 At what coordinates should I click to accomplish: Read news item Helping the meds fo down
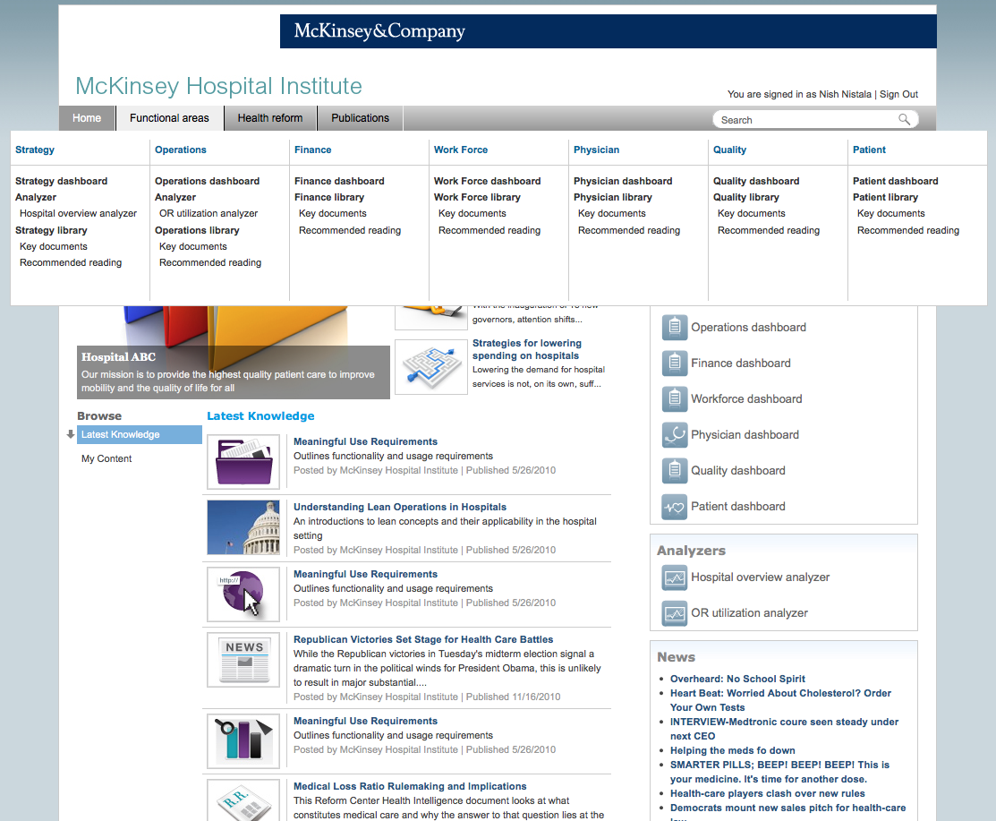click(x=732, y=750)
